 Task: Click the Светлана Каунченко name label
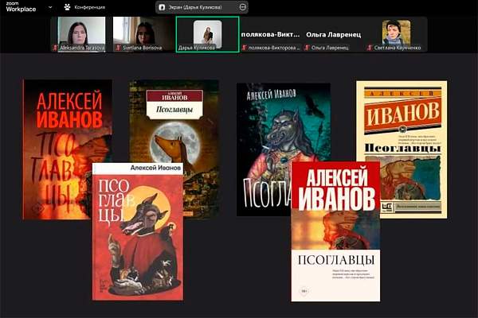[398, 48]
